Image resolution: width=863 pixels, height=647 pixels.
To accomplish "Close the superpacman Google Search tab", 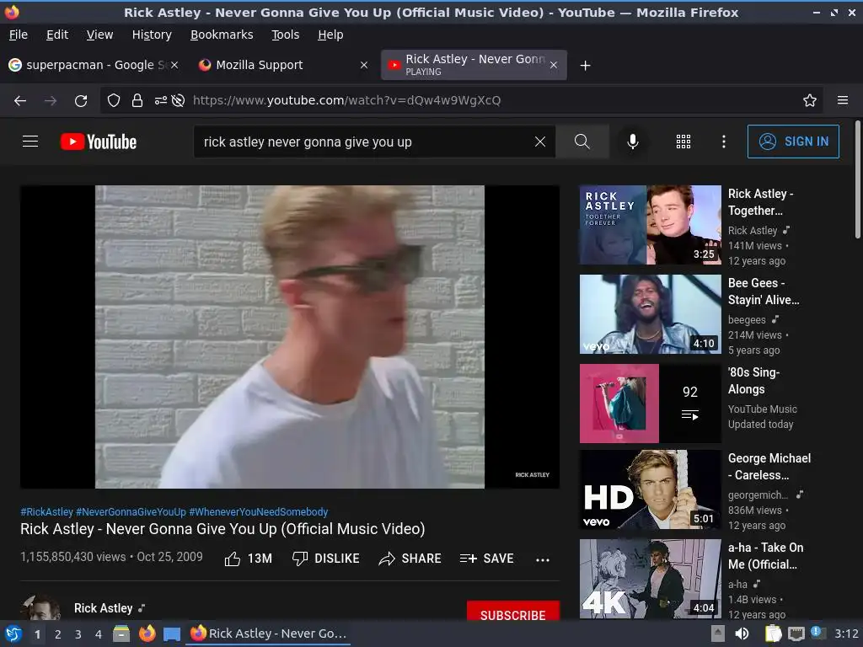I will click(174, 65).
